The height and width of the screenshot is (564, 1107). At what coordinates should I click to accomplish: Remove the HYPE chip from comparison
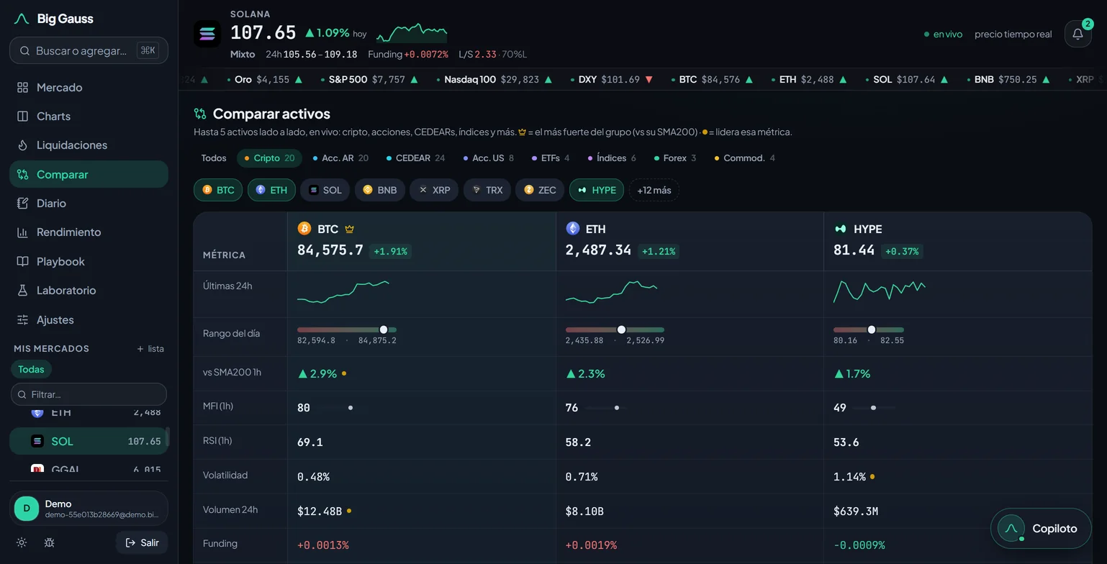pos(597,190)
